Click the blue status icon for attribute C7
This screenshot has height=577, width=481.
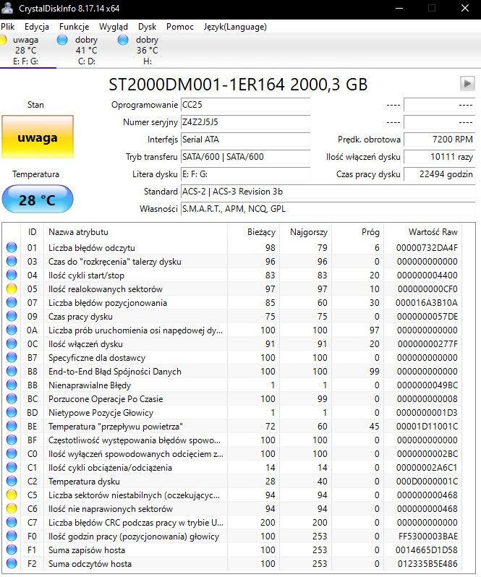pyautogui.click(x=12, y=522)
